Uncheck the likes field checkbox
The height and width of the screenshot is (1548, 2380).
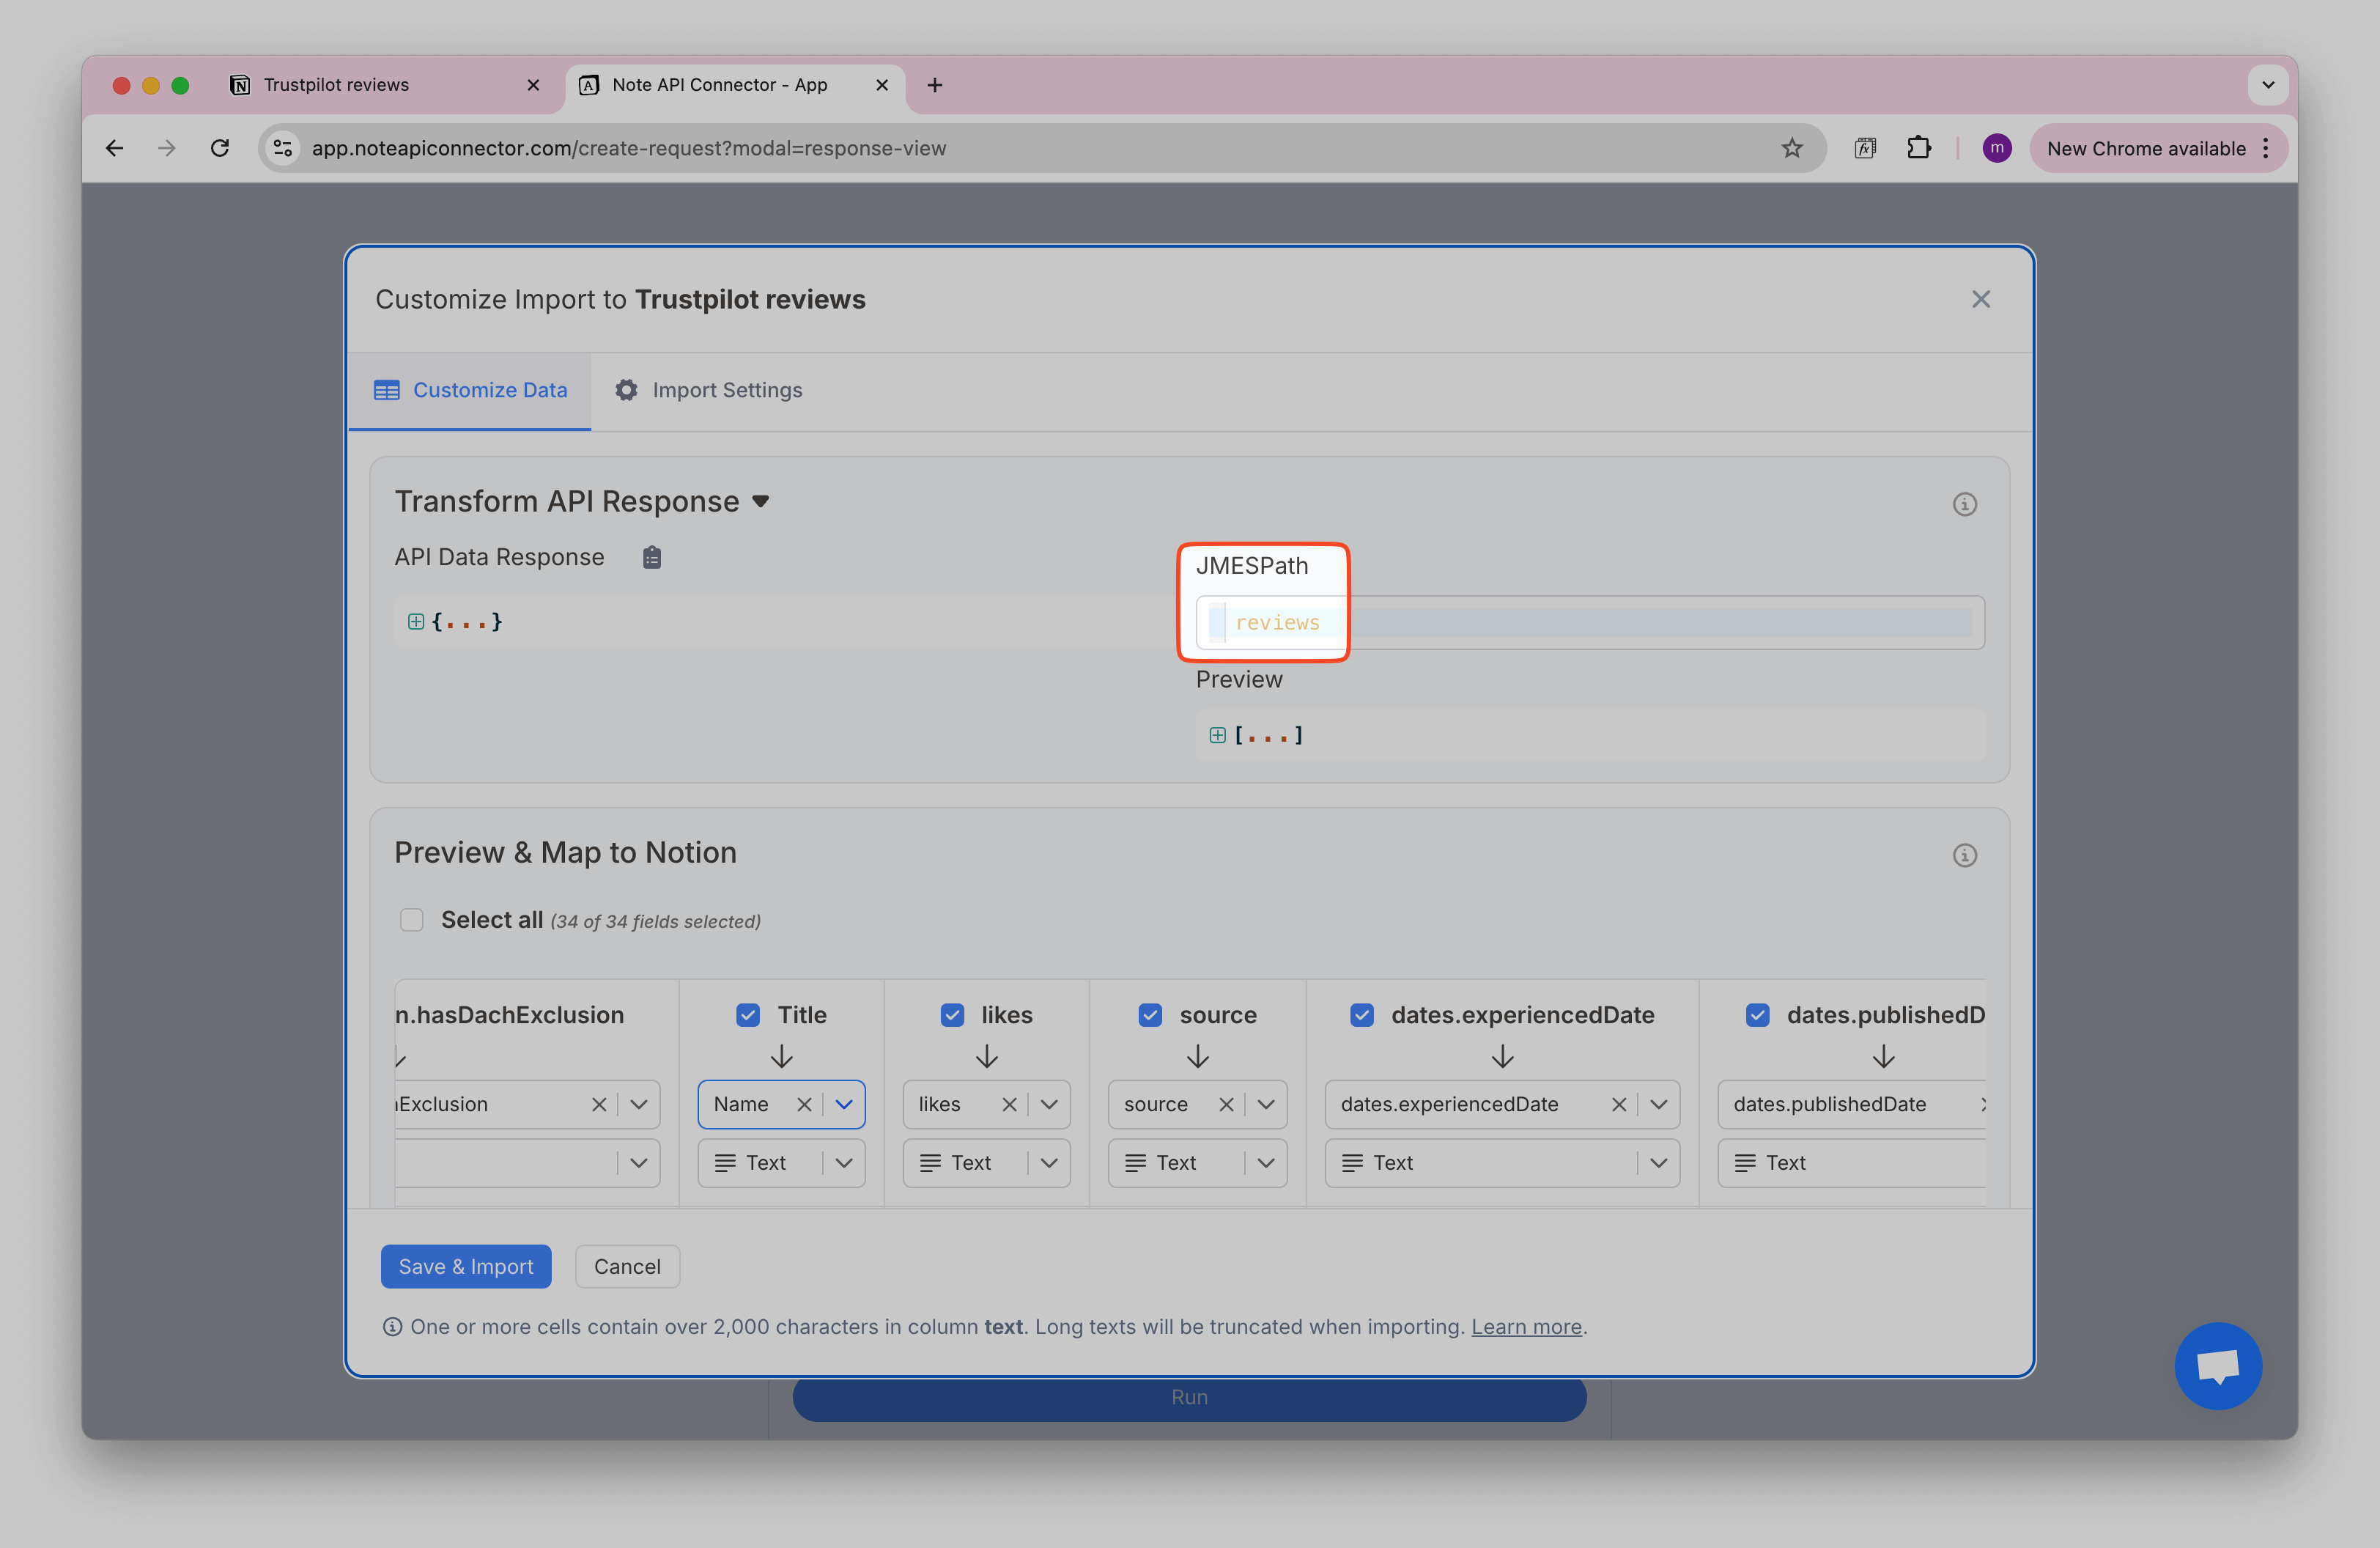point(952,1015)
